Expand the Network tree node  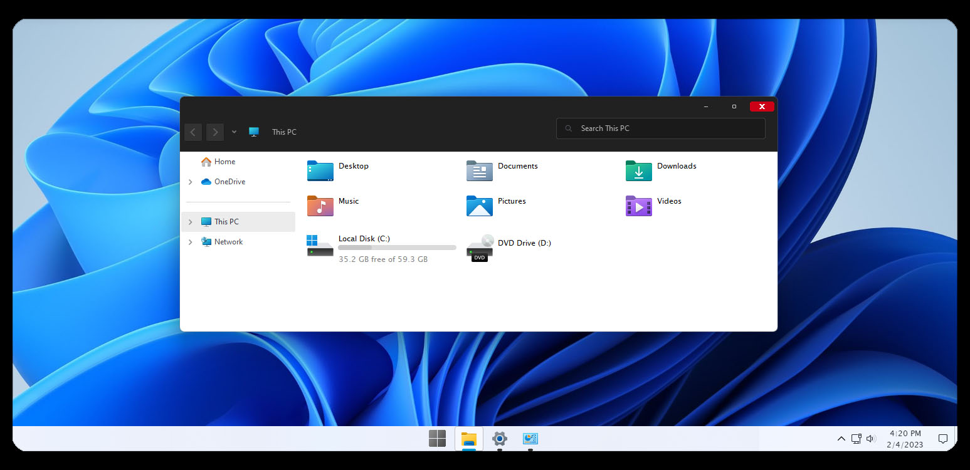click(191, 242)
